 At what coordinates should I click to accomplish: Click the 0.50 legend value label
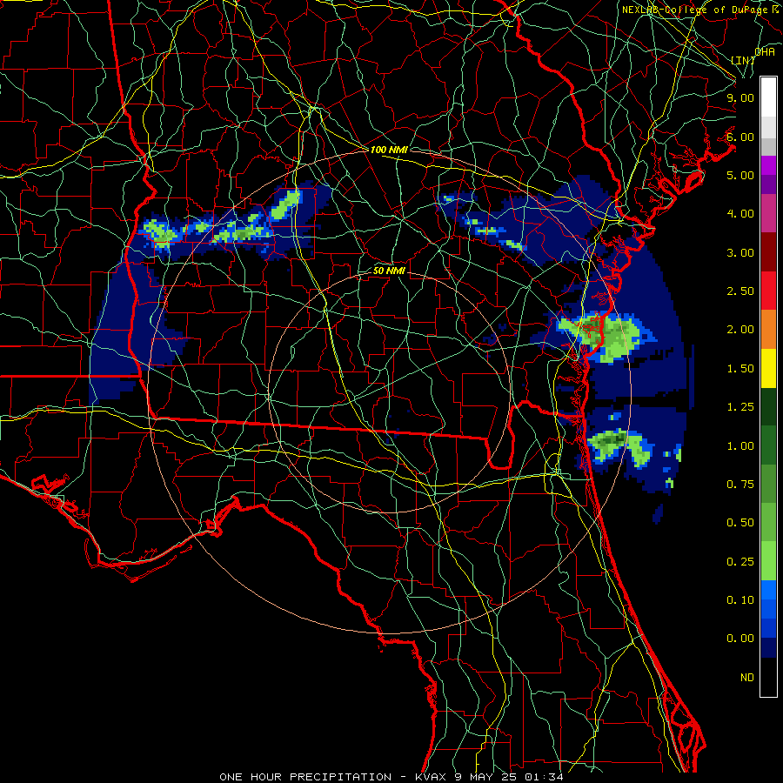(740, 523)
